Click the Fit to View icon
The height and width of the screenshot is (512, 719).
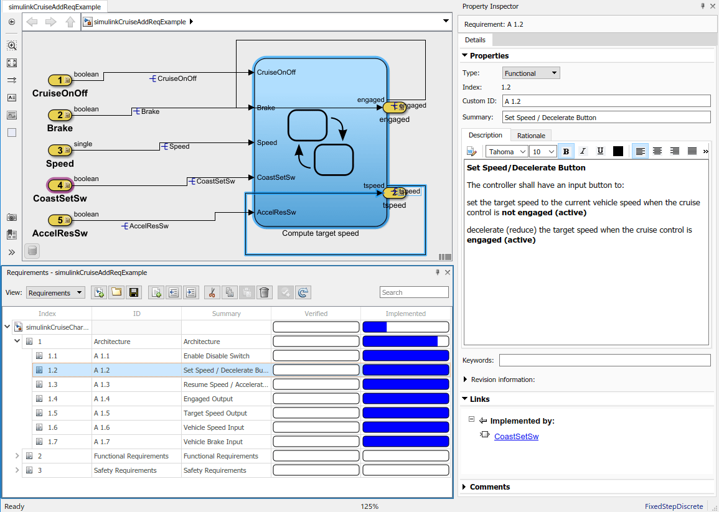12,63
